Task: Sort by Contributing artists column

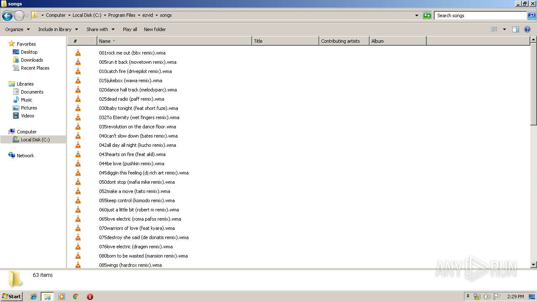Action: tap(344, 41)
